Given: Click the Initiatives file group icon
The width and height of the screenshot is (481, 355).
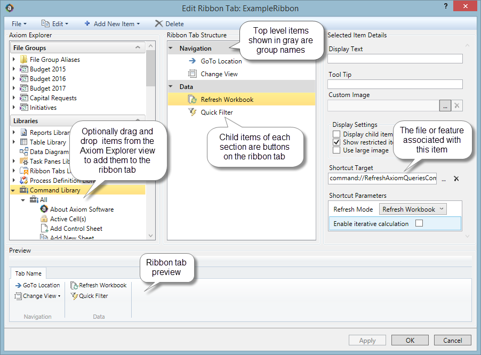Looking at the screenshot, I should click(24, 108).
